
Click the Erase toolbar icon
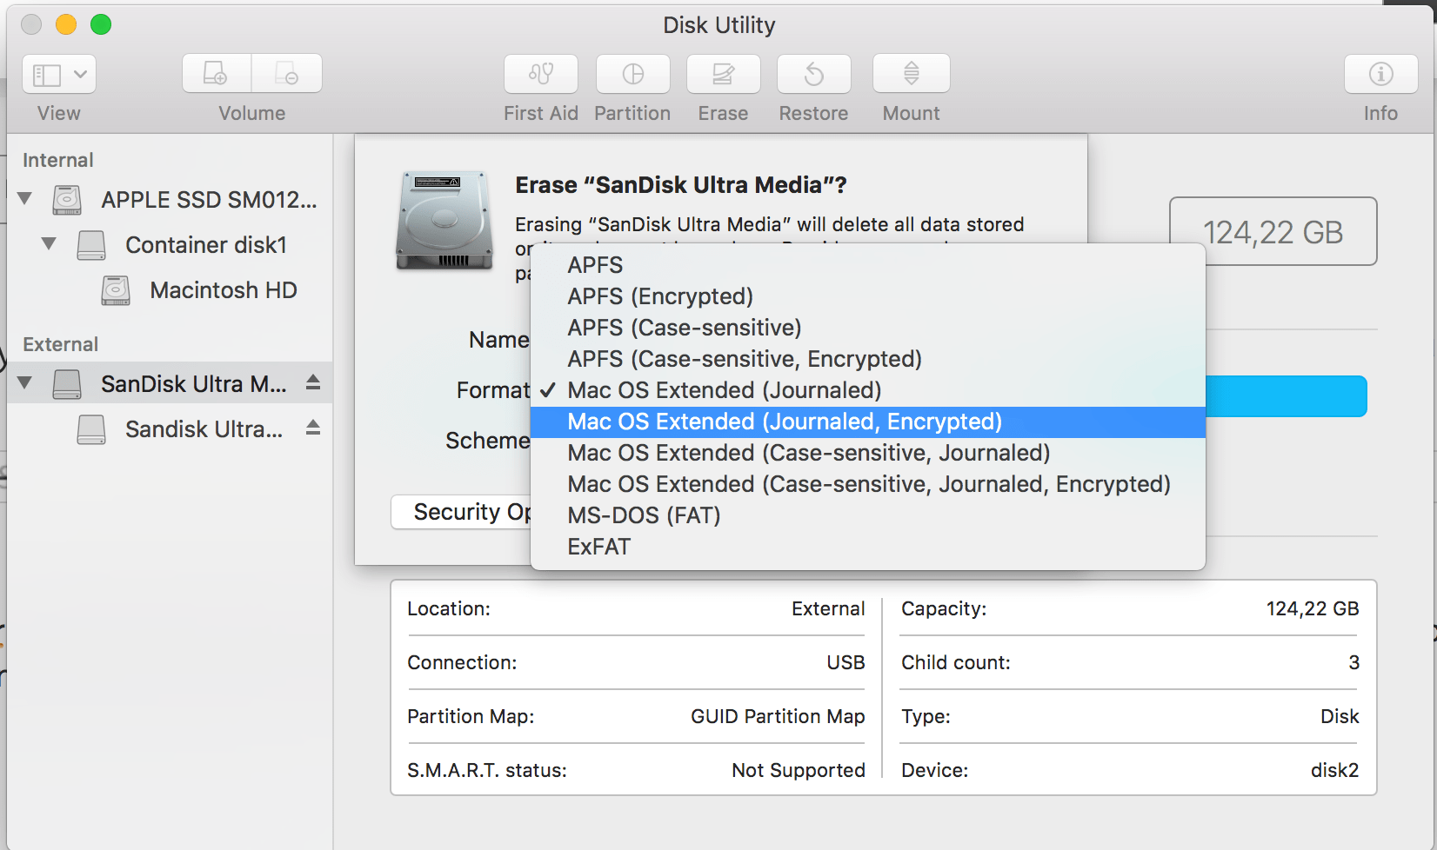pos(723,74)
